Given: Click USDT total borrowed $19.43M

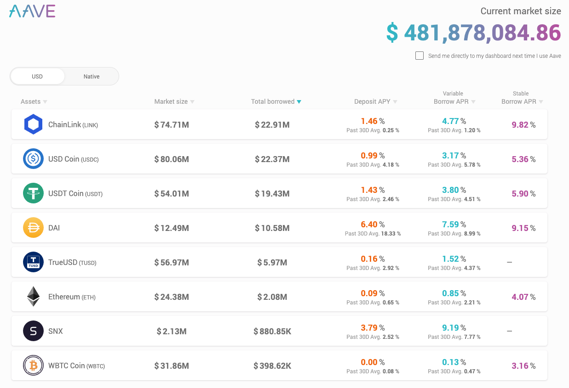Looking at the screenshot, I should click(272, 193).
